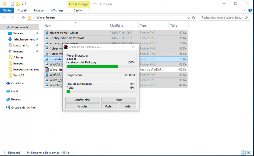Switch to the Partage ribbon tab
This screenshot has height=156, width=254.
[x=39, y=10]
